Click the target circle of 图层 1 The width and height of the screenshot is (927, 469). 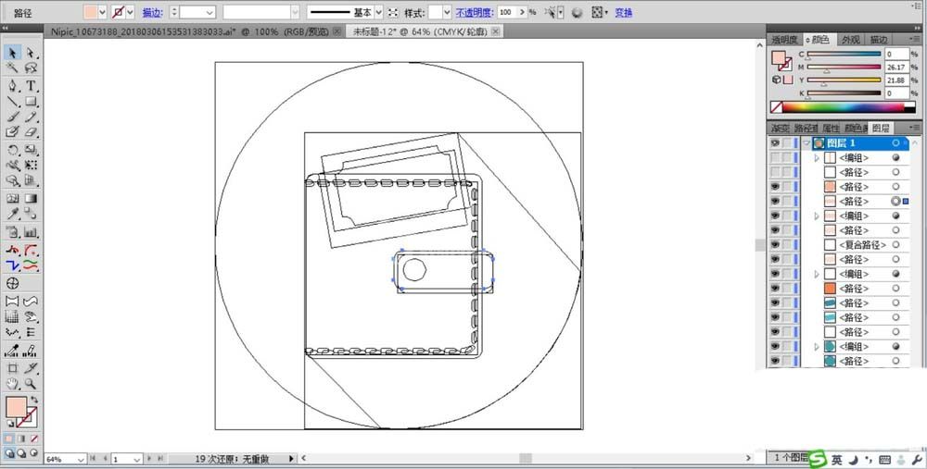click(895, 143)
